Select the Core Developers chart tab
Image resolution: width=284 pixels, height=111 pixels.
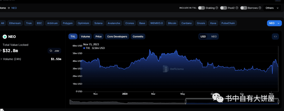[117, 37]
